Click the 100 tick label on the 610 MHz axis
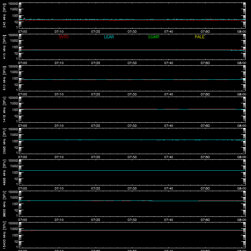The image size is (251, 251). coord(15,78)
